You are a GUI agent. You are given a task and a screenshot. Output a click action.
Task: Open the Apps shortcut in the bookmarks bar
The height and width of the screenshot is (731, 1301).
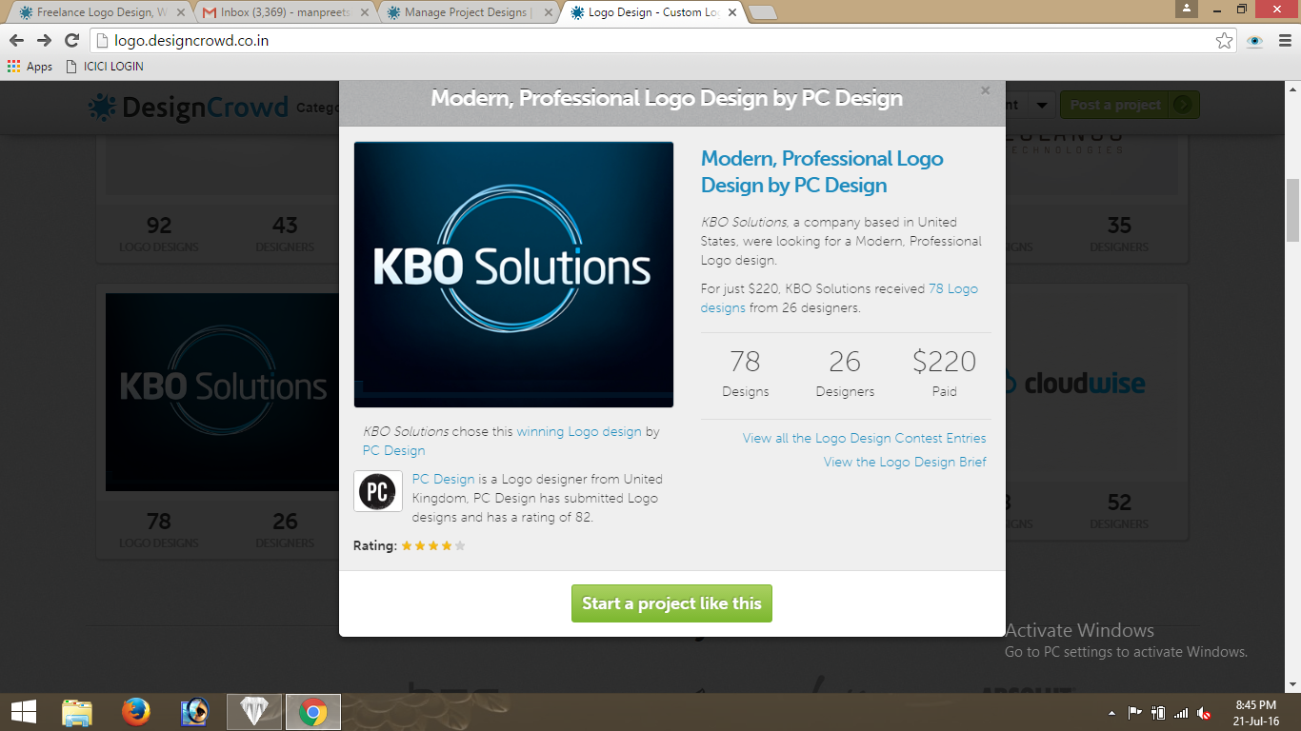[30, 67]
